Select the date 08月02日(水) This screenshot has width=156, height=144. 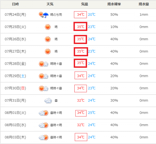(15, 125)
